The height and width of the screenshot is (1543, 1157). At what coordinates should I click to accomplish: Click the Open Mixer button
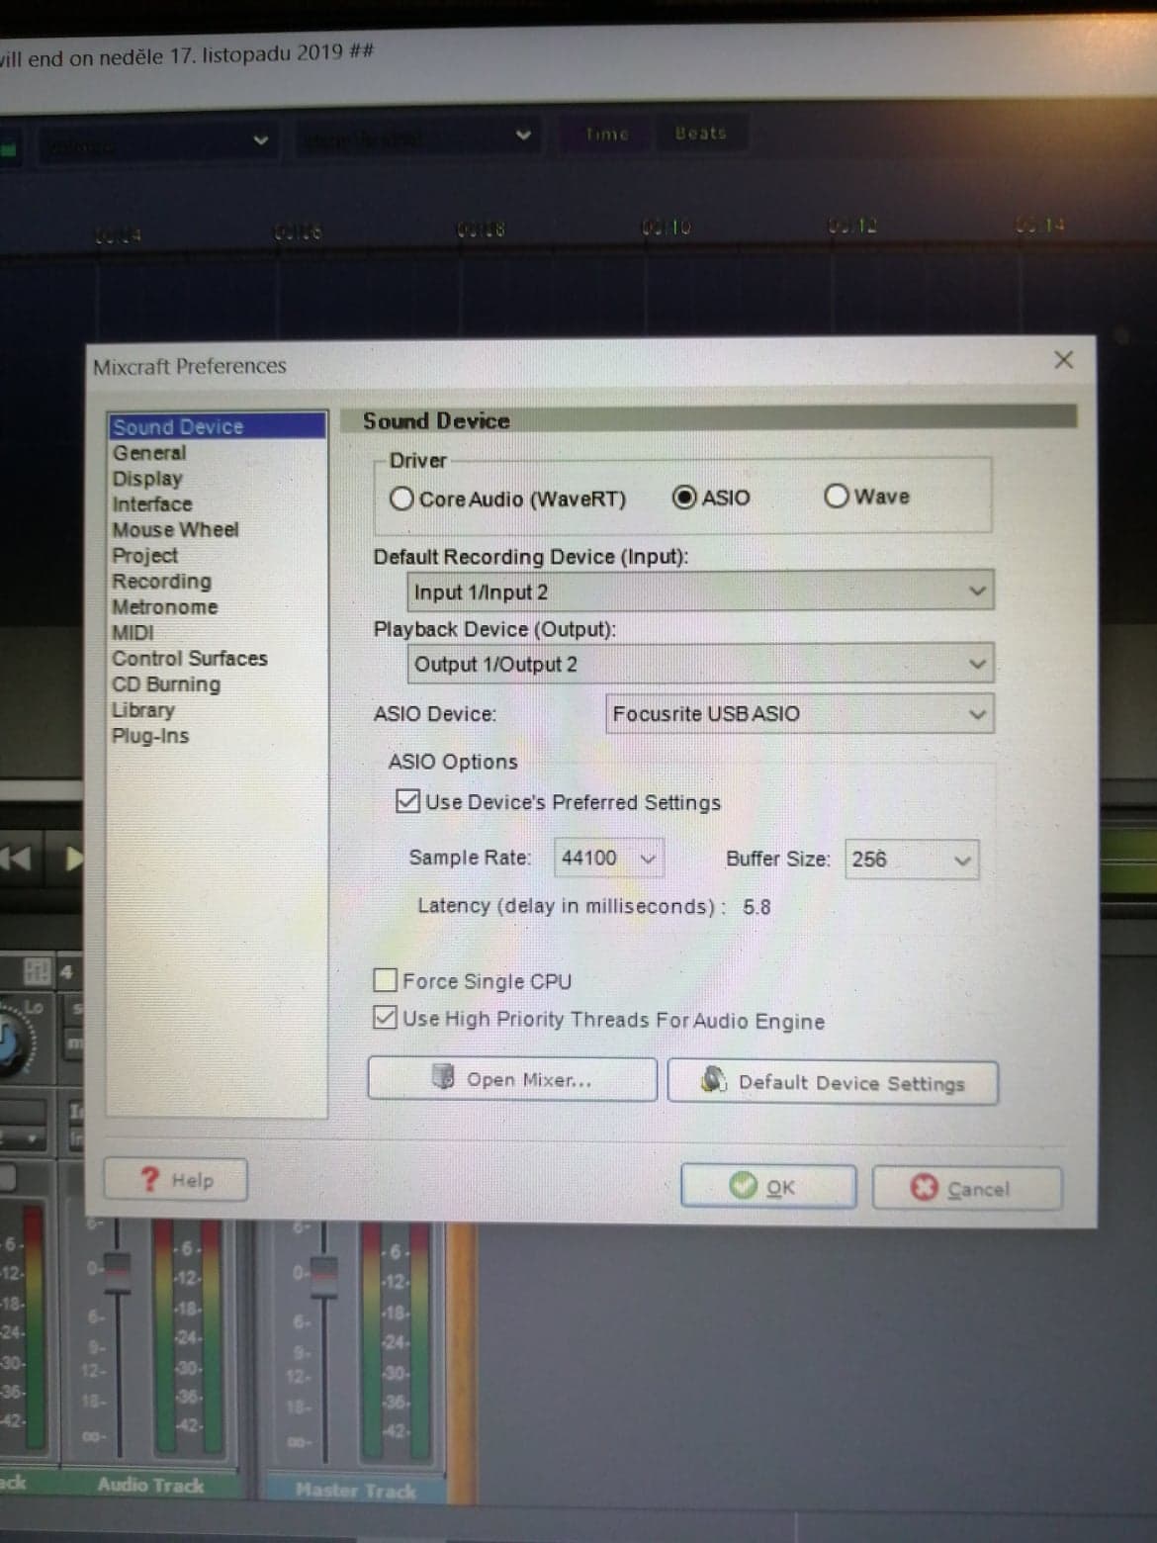512,1079
